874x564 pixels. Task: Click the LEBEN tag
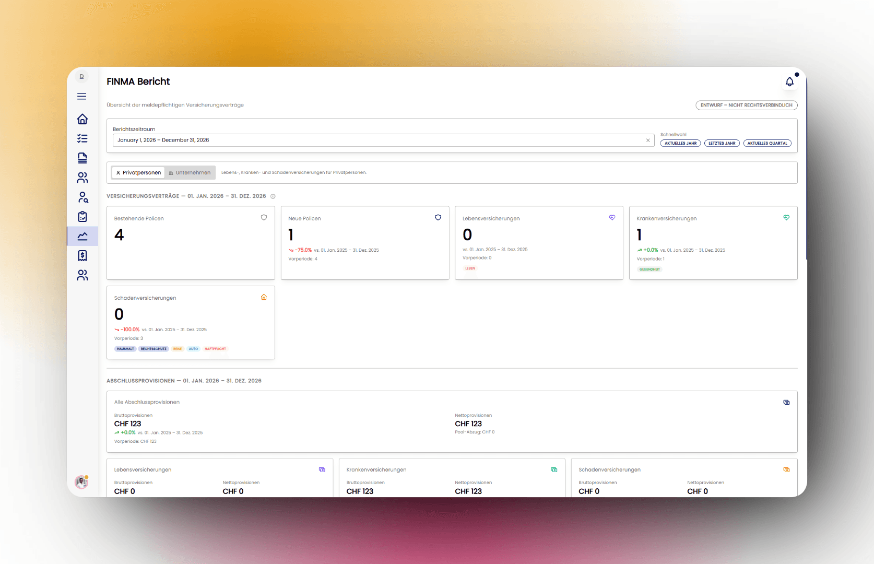tap(470, 268)
